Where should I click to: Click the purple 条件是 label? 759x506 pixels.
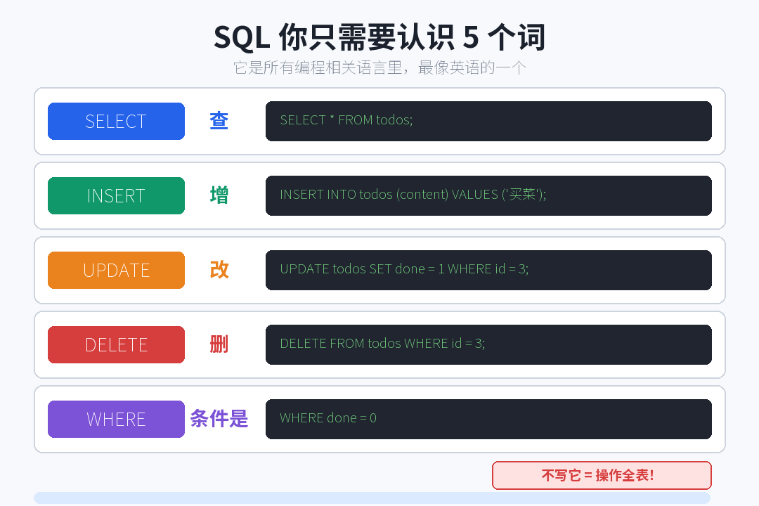(219, 420)
